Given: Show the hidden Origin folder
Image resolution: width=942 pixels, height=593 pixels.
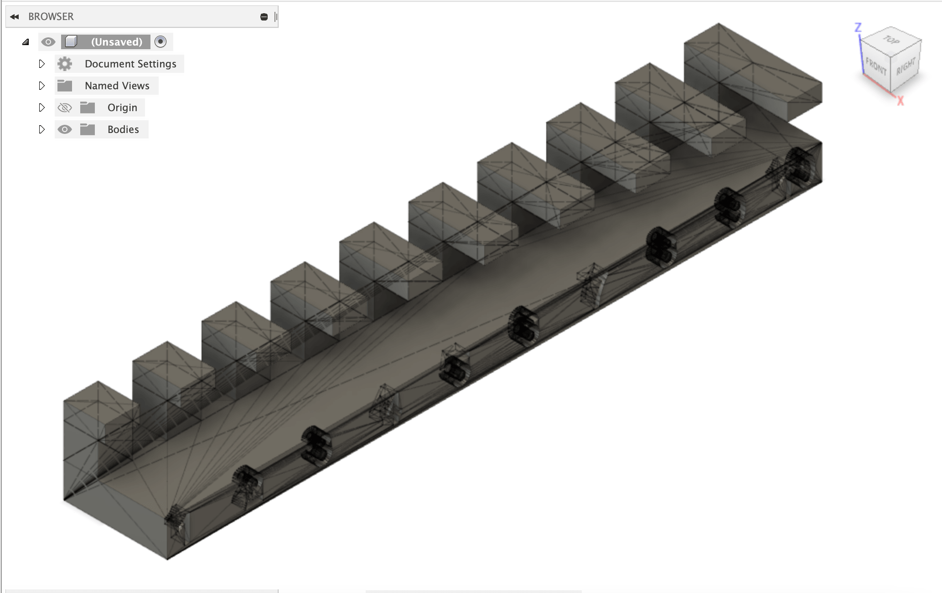Looking at the screenshot, I should [x=65, y=107].
